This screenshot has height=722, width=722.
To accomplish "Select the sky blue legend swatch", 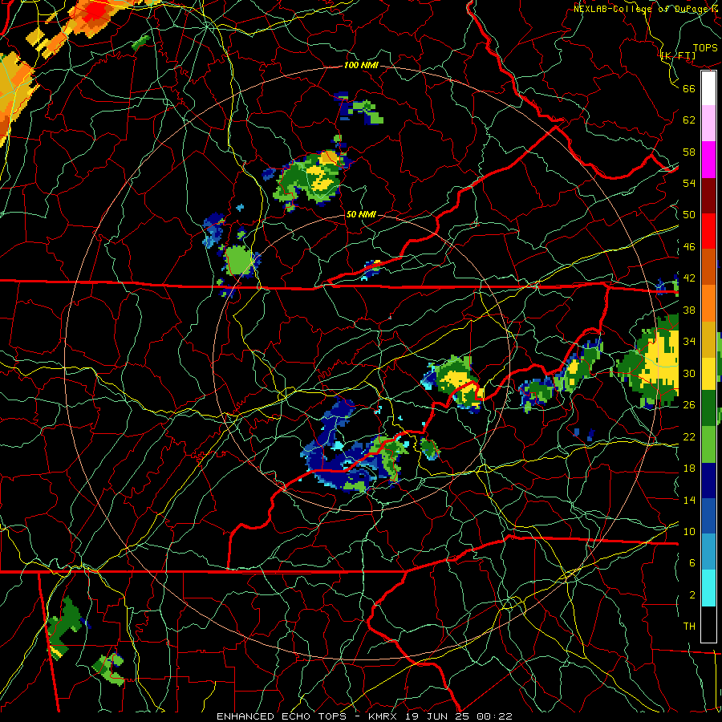I will coord(708,552).
